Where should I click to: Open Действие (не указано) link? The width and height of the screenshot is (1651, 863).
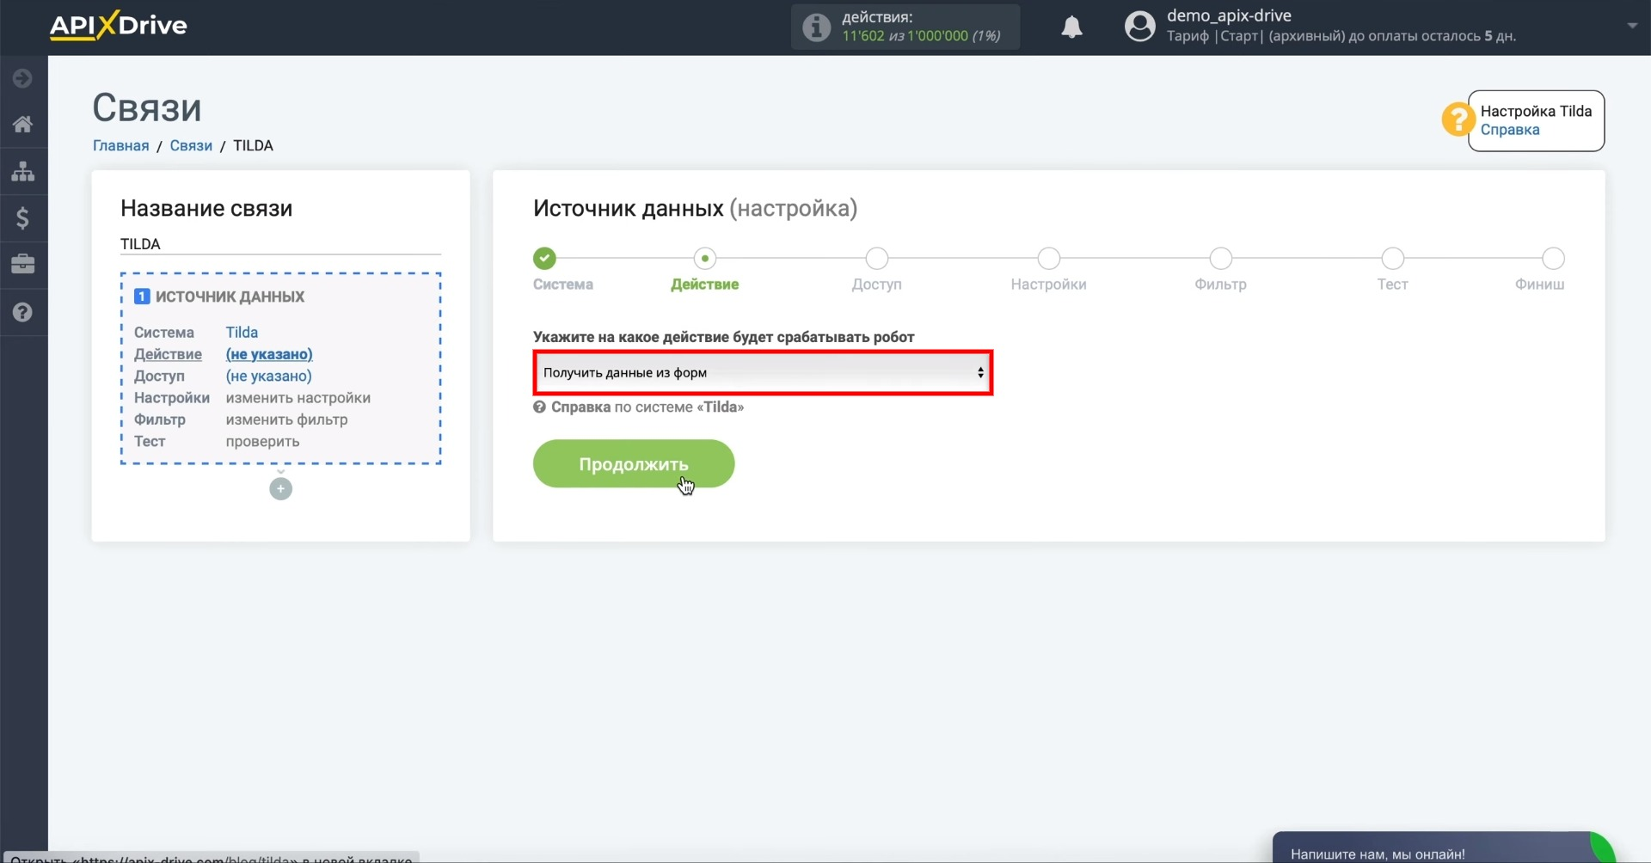click(x=269, y=354)
